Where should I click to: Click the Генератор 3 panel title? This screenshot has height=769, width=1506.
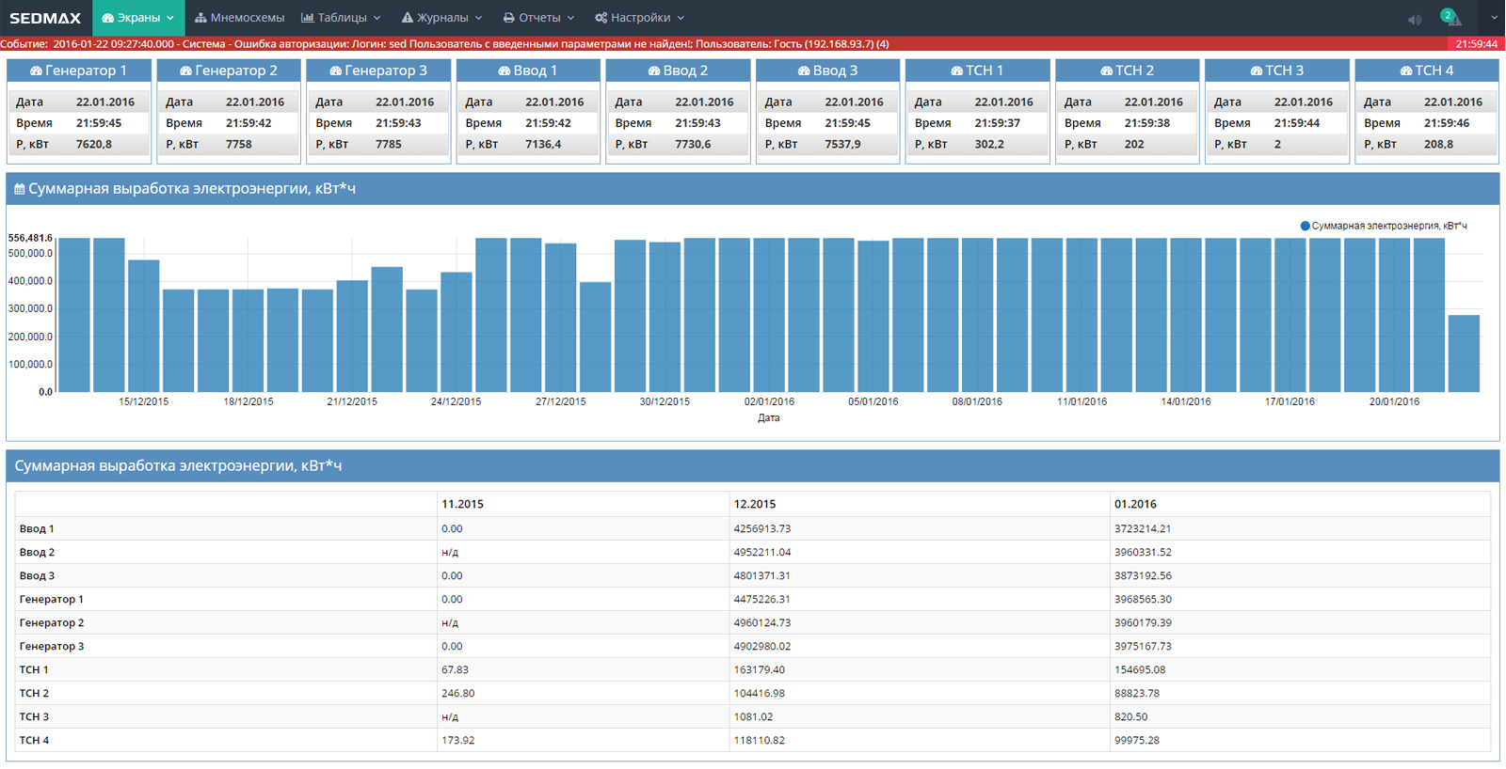click(x=385, y=71)
